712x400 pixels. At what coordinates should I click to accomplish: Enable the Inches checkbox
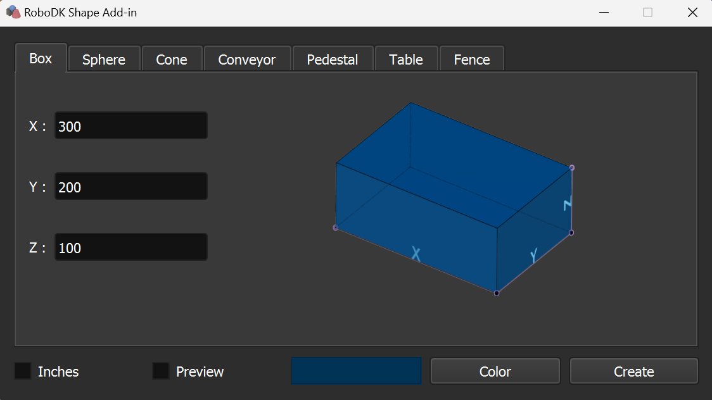[x=23, y=372]
